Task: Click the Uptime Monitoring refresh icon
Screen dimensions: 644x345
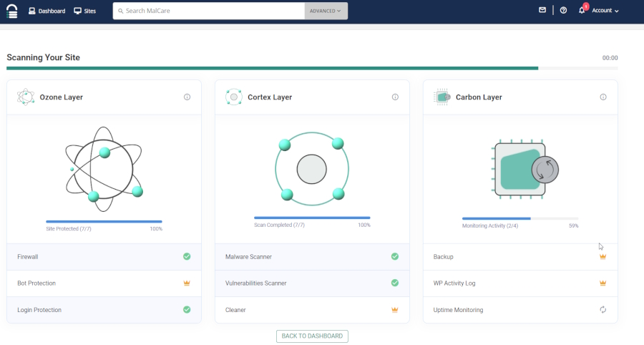Action: tap(603, 310)
